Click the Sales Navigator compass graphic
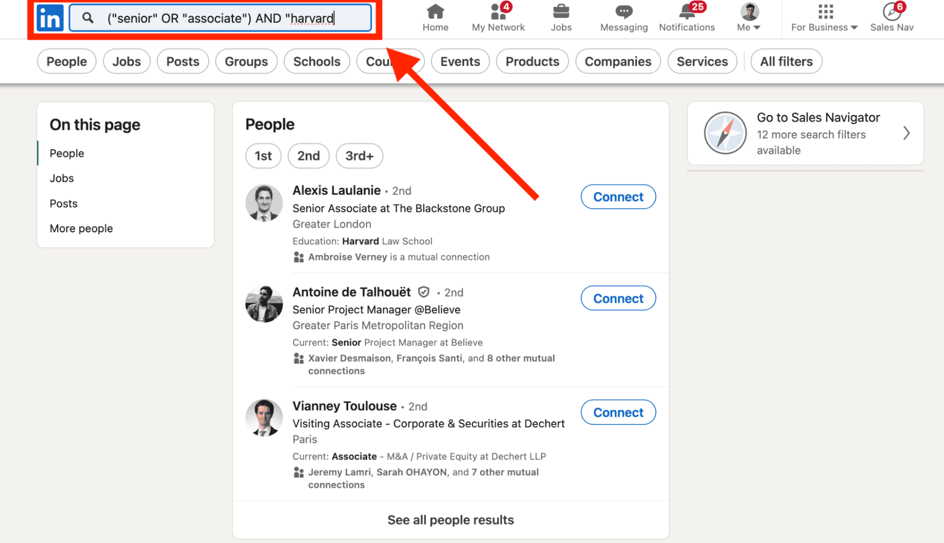Image resolution: width=944 pixels, height=543 pixels. click(725, 133)
